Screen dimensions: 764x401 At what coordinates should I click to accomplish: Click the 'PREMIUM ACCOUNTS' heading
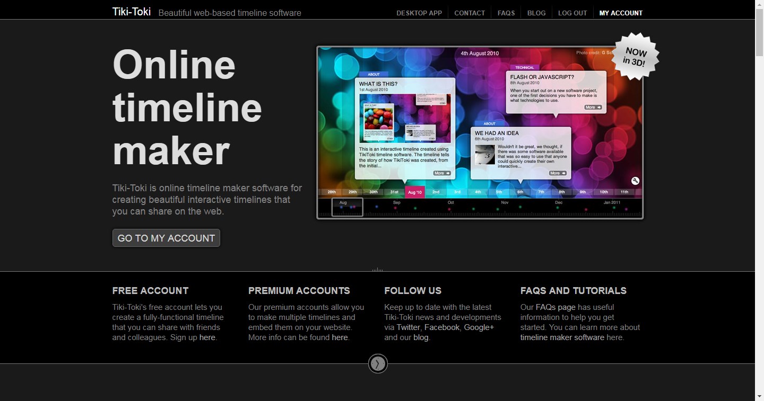click(x=299, y=291)
